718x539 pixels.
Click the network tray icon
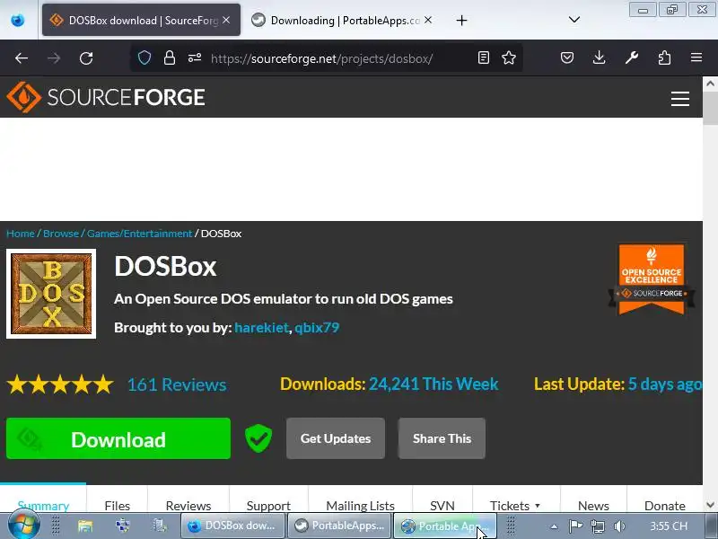coord(598,526)
